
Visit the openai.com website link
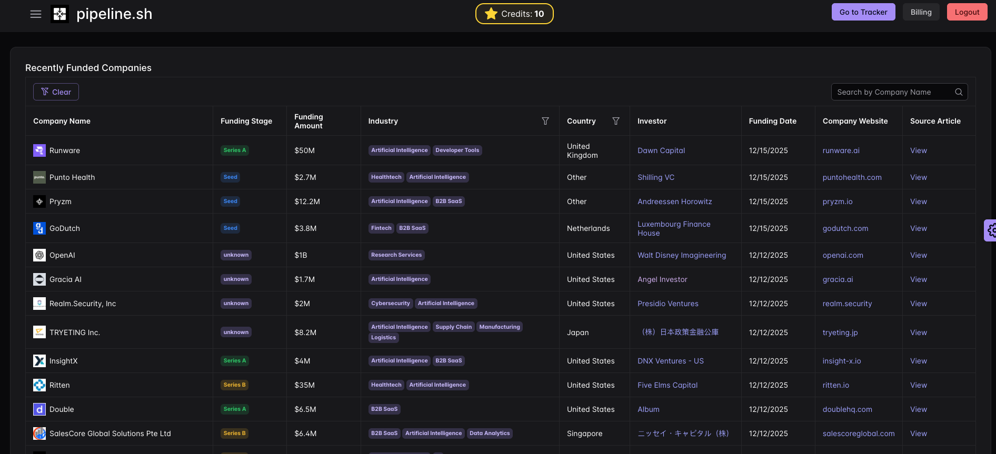[842, 255]
